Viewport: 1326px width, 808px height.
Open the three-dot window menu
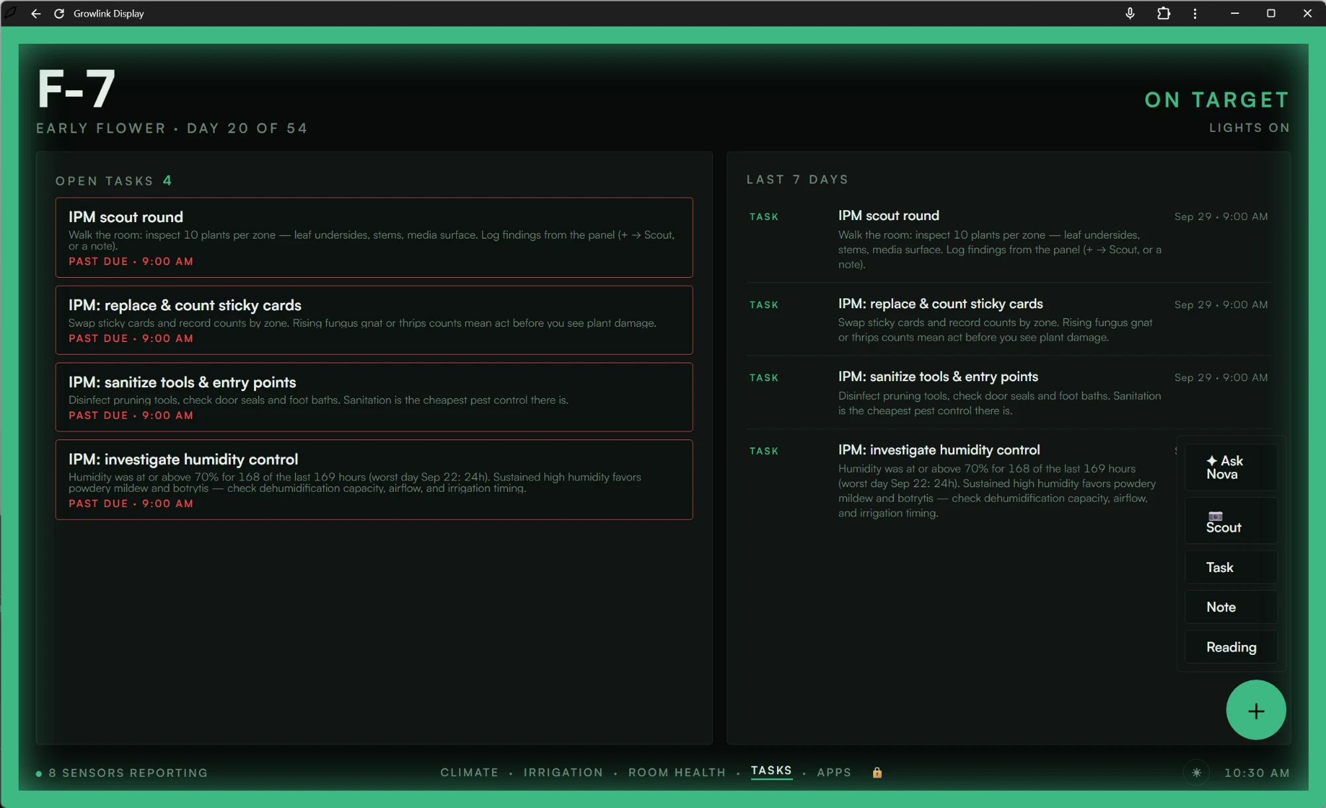1195,13
